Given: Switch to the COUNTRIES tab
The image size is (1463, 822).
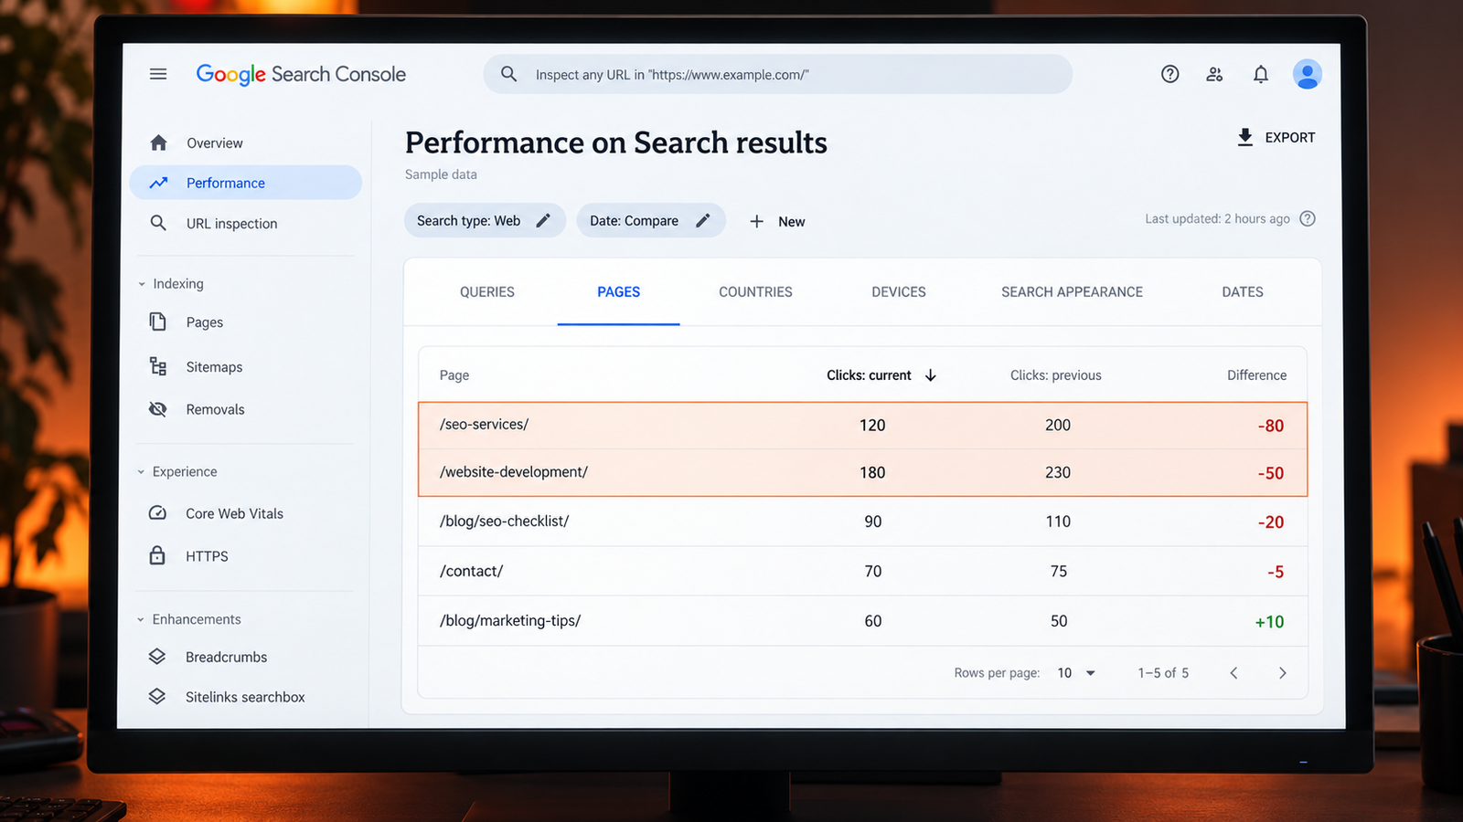Looking at the screenshot, I should click(755, 292).
